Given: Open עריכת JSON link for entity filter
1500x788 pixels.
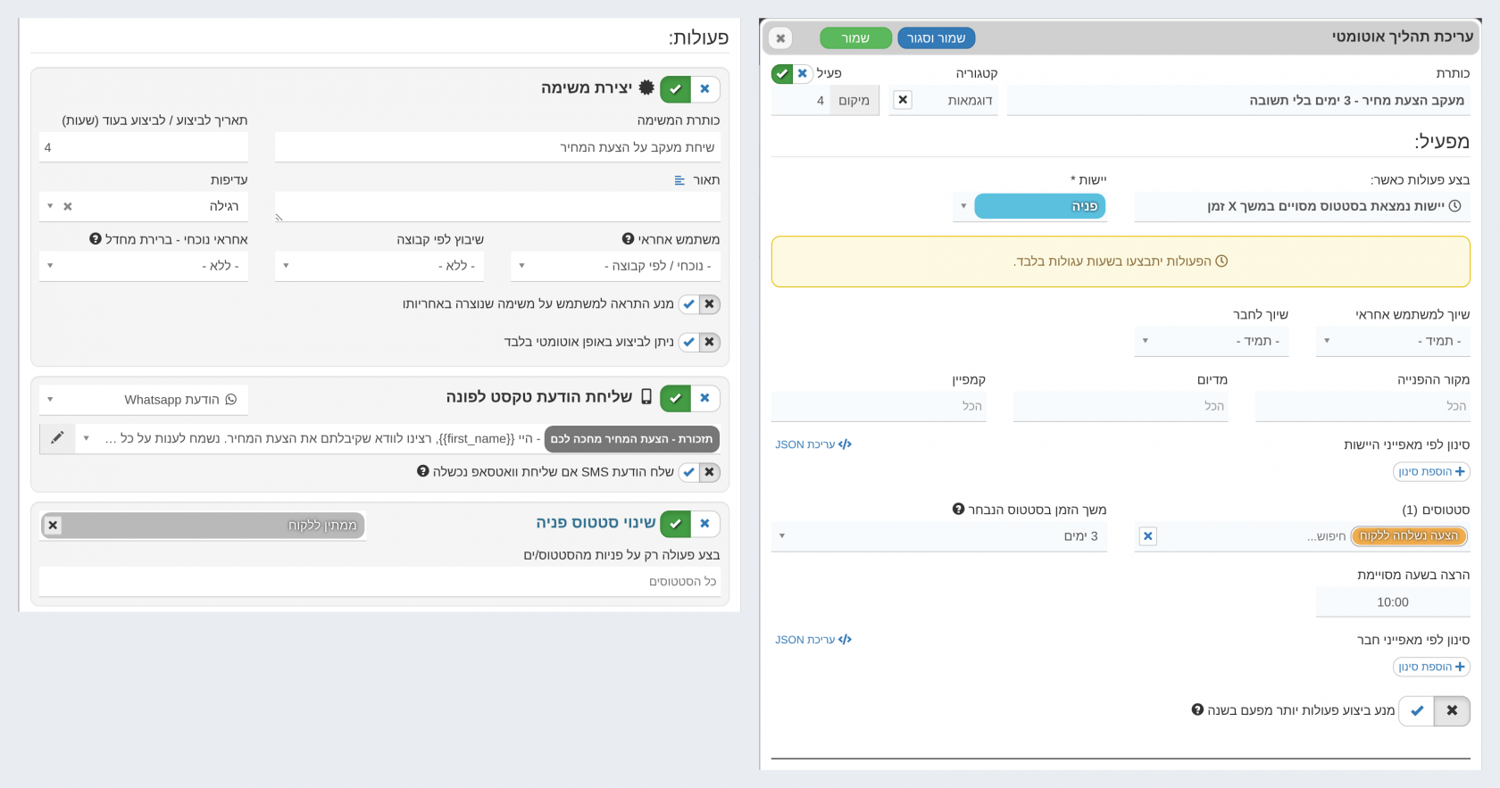Looking at the screenshot, I should tap(812, 444).
